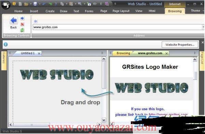205x134 pixels.
Task: Select the WEB STUDIO logo in the editor page
Action: click(x=57, y=75)
